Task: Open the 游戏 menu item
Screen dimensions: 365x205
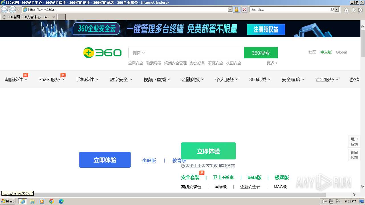Action: click(x=354, y=79)
